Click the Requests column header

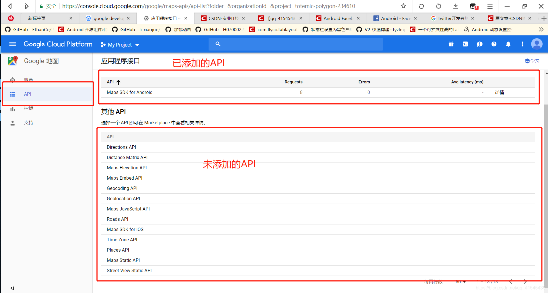pyautogui.click(x=293, y=82)
